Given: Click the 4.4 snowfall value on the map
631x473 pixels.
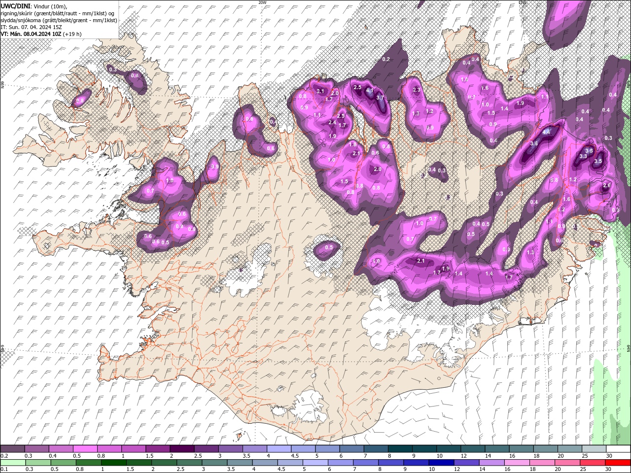Looking at the screenshot, I should (x=546, y=132).
